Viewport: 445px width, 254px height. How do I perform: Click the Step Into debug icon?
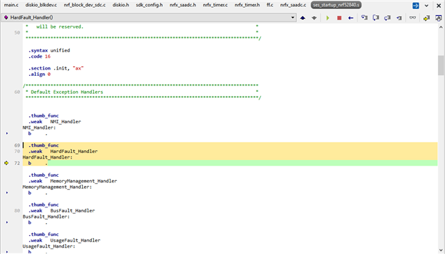(364, 18)
